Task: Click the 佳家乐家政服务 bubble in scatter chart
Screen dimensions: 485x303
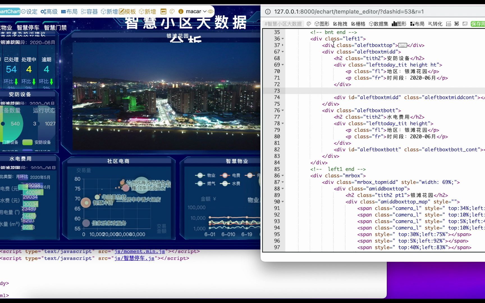Action: coord(86,223)
